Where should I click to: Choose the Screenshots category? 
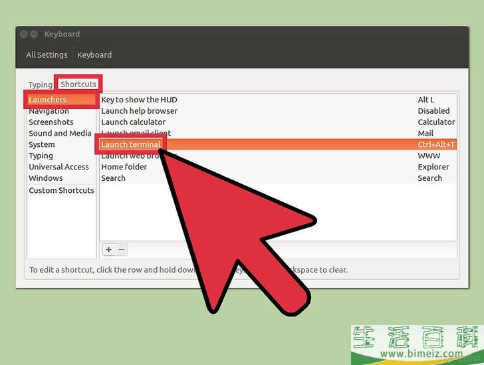[51, 122]
